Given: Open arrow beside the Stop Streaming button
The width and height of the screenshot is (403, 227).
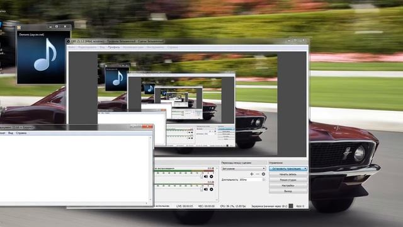Looking at the screenshot, I should 305,168.
